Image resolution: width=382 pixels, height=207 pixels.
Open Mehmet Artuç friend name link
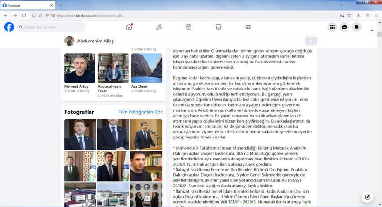tap(76, 86)
